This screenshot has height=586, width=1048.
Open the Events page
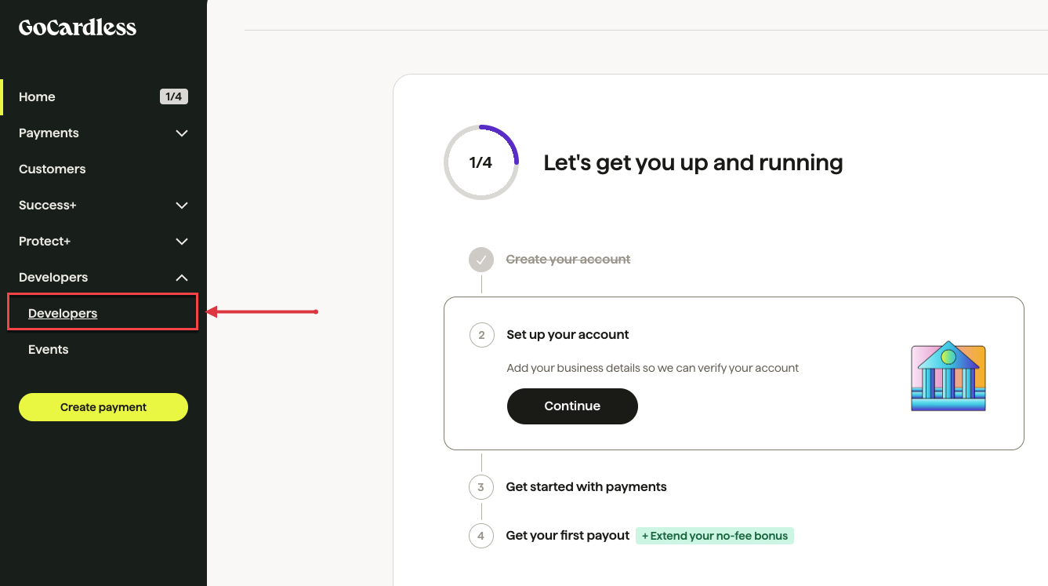48,349
